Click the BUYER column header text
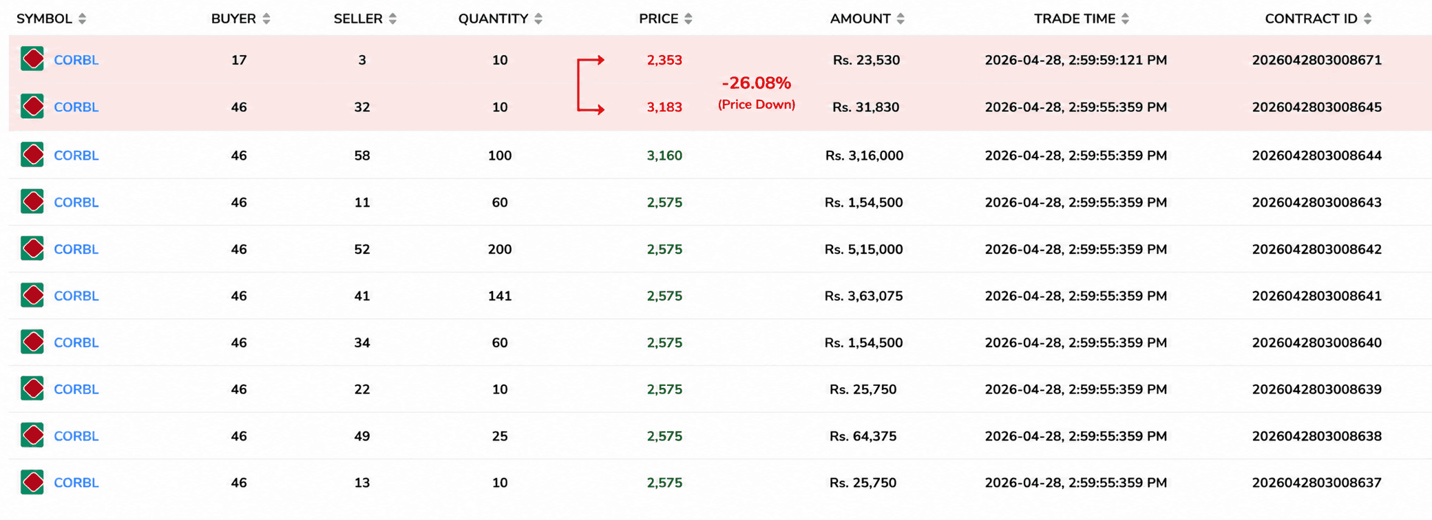Screen dimensions: 1432x520 tap(233, 19)
